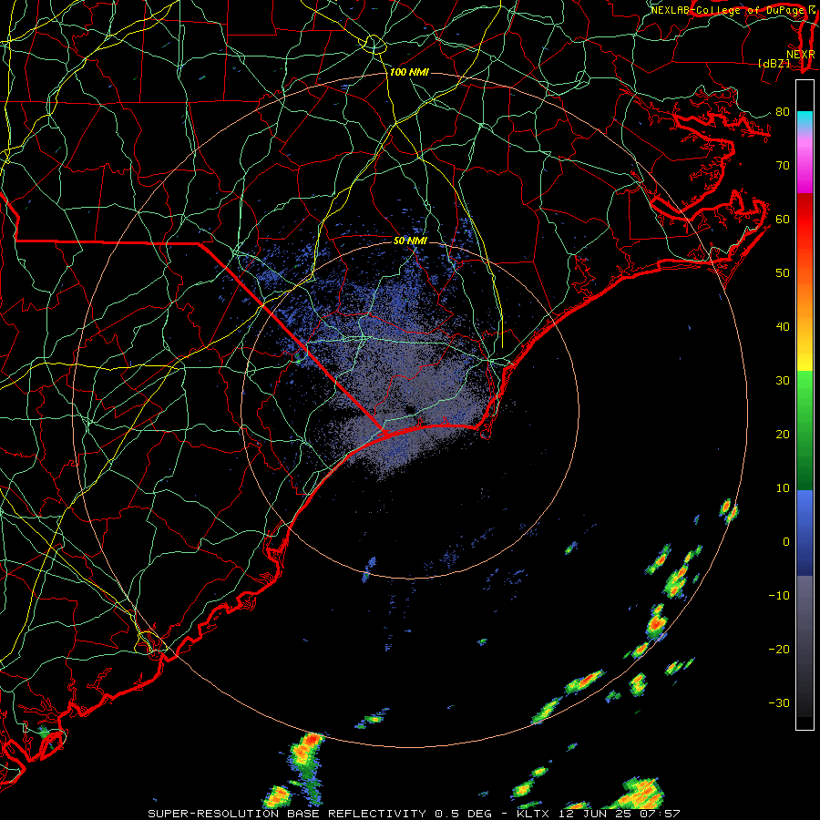Select the 50 value on the dBZ scale

(x=783, y=273)
